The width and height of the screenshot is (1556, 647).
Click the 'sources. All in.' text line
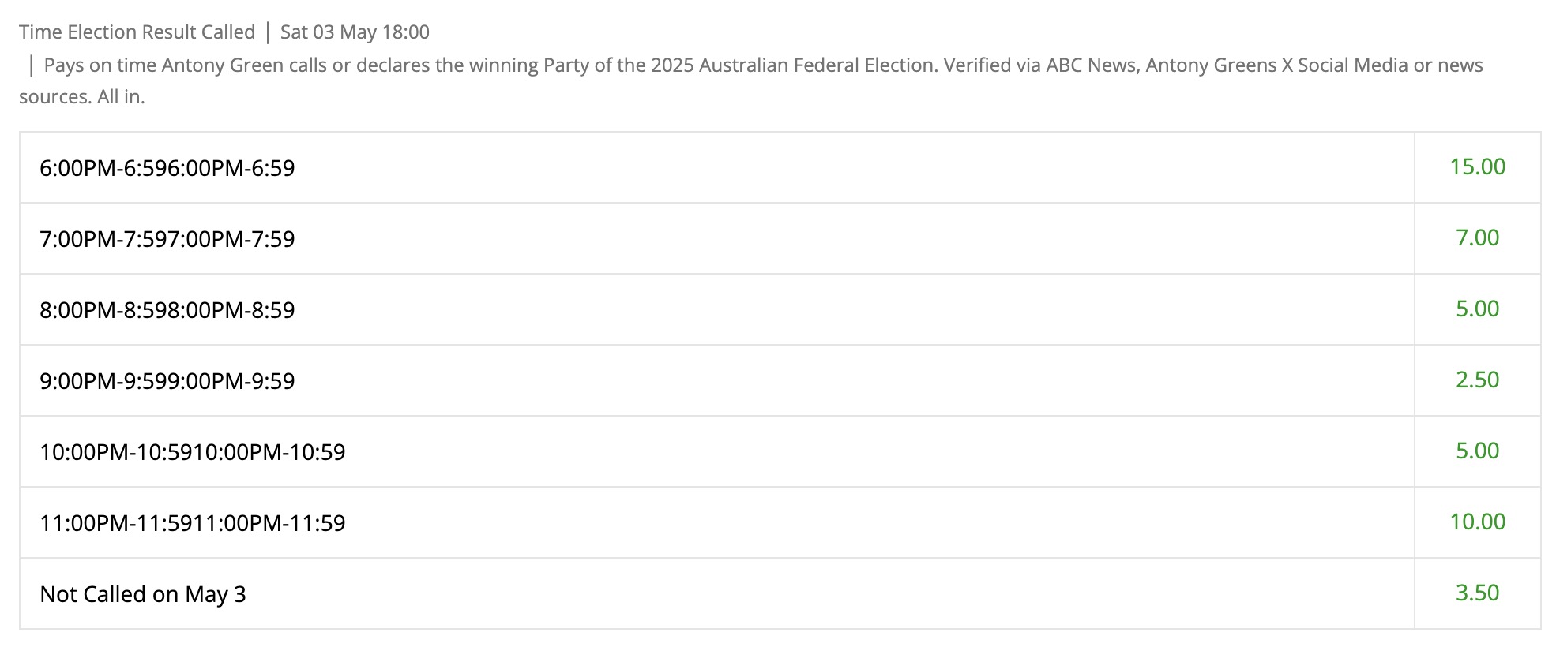[x=82, y=97]
